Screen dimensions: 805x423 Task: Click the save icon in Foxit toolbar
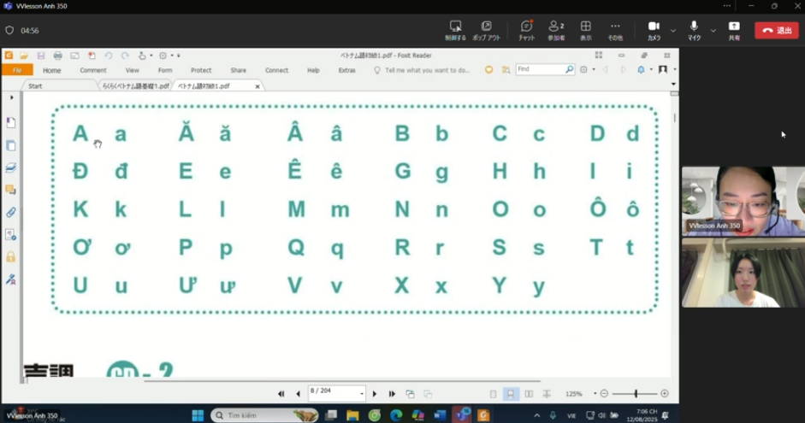[x=40, y=56]
